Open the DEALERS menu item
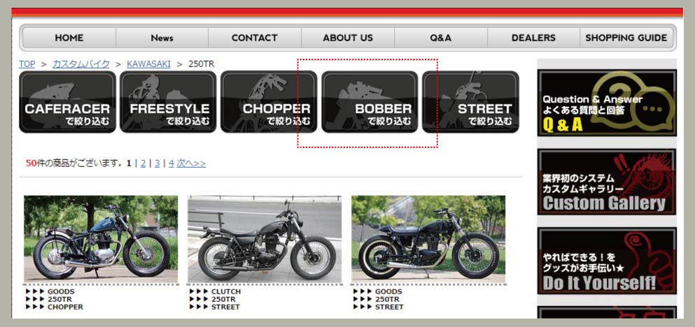The width and height of the screenshot is (695, 327). 533,38
